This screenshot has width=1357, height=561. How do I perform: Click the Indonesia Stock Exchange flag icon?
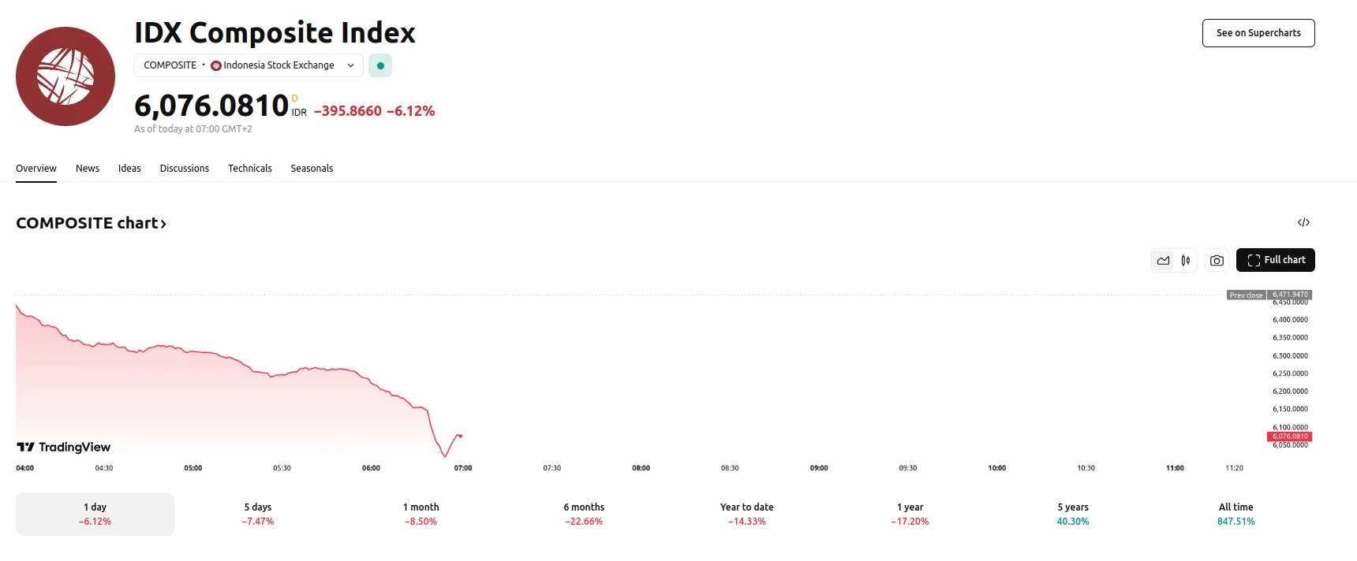click(x=215, y=65)
